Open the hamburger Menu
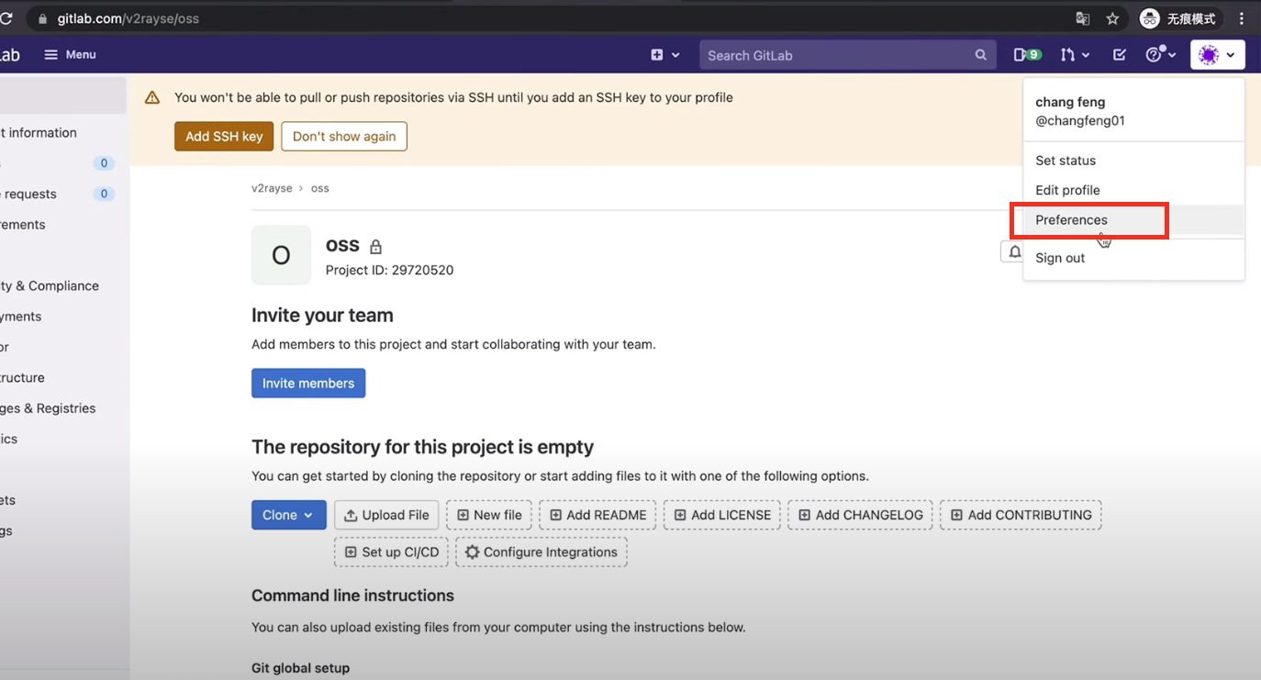The height and width of the screenshot is (680, 1261). (x=71, y=55)
